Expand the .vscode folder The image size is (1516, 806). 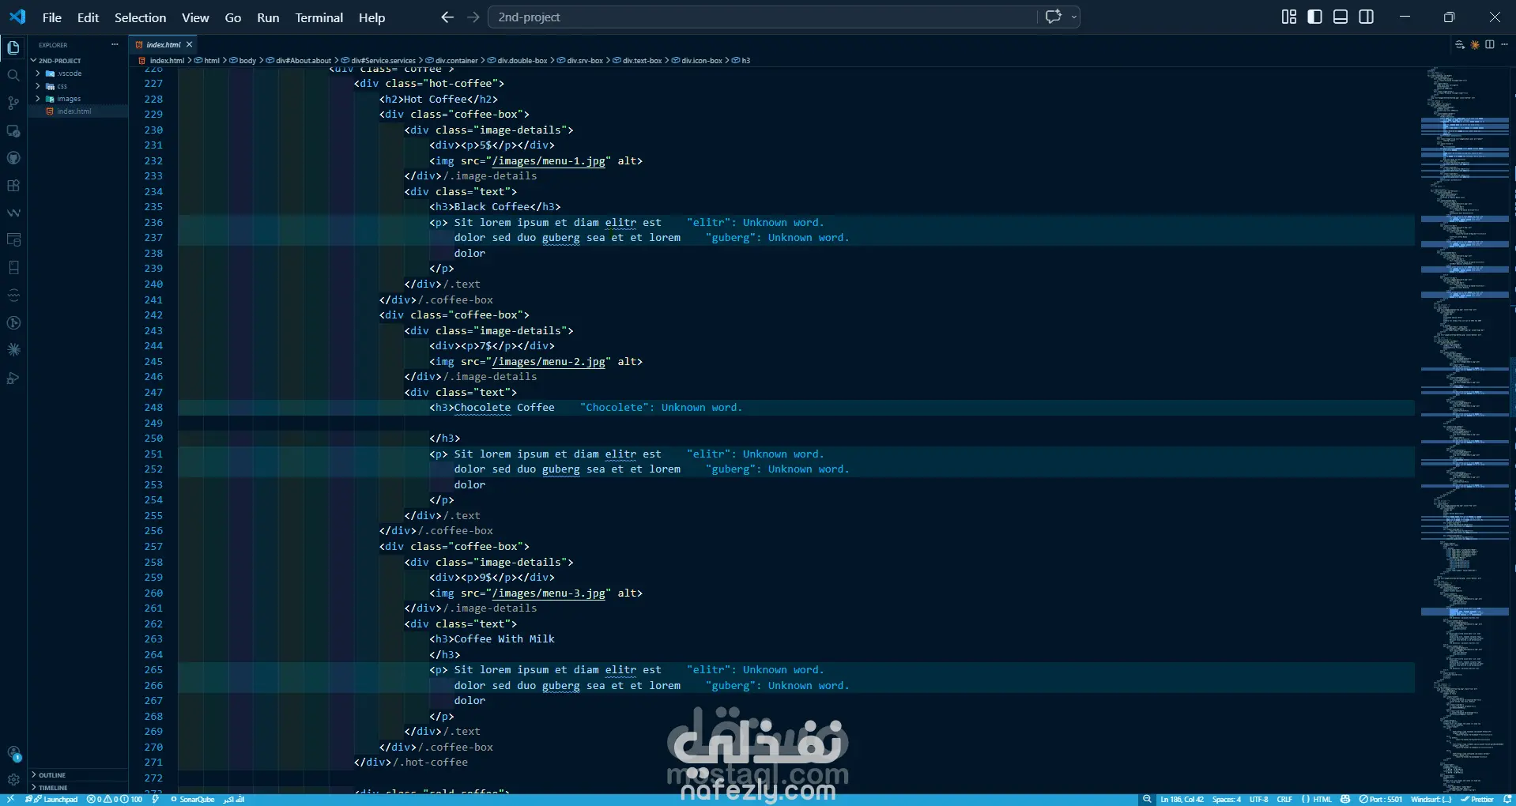[x=77, y=73]
